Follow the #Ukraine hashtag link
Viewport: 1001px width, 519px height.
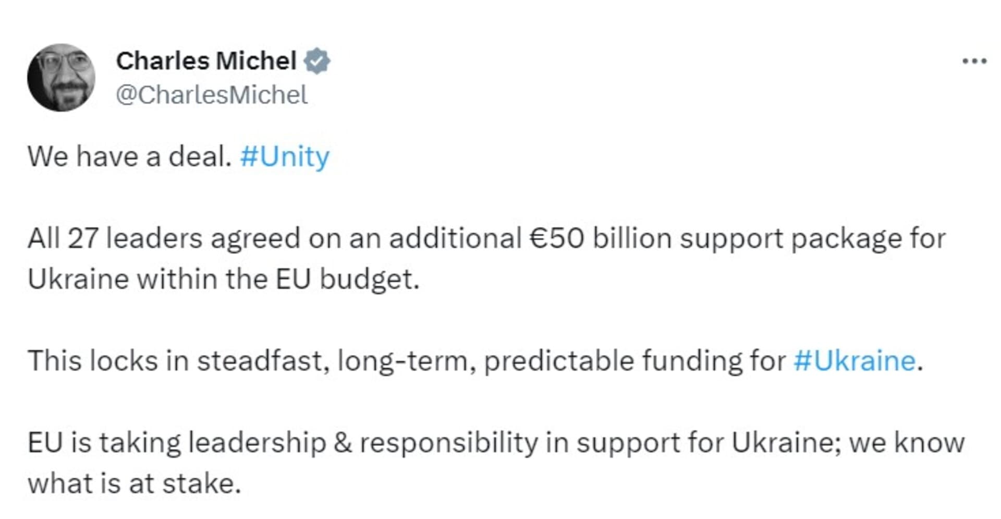[854, 360]
